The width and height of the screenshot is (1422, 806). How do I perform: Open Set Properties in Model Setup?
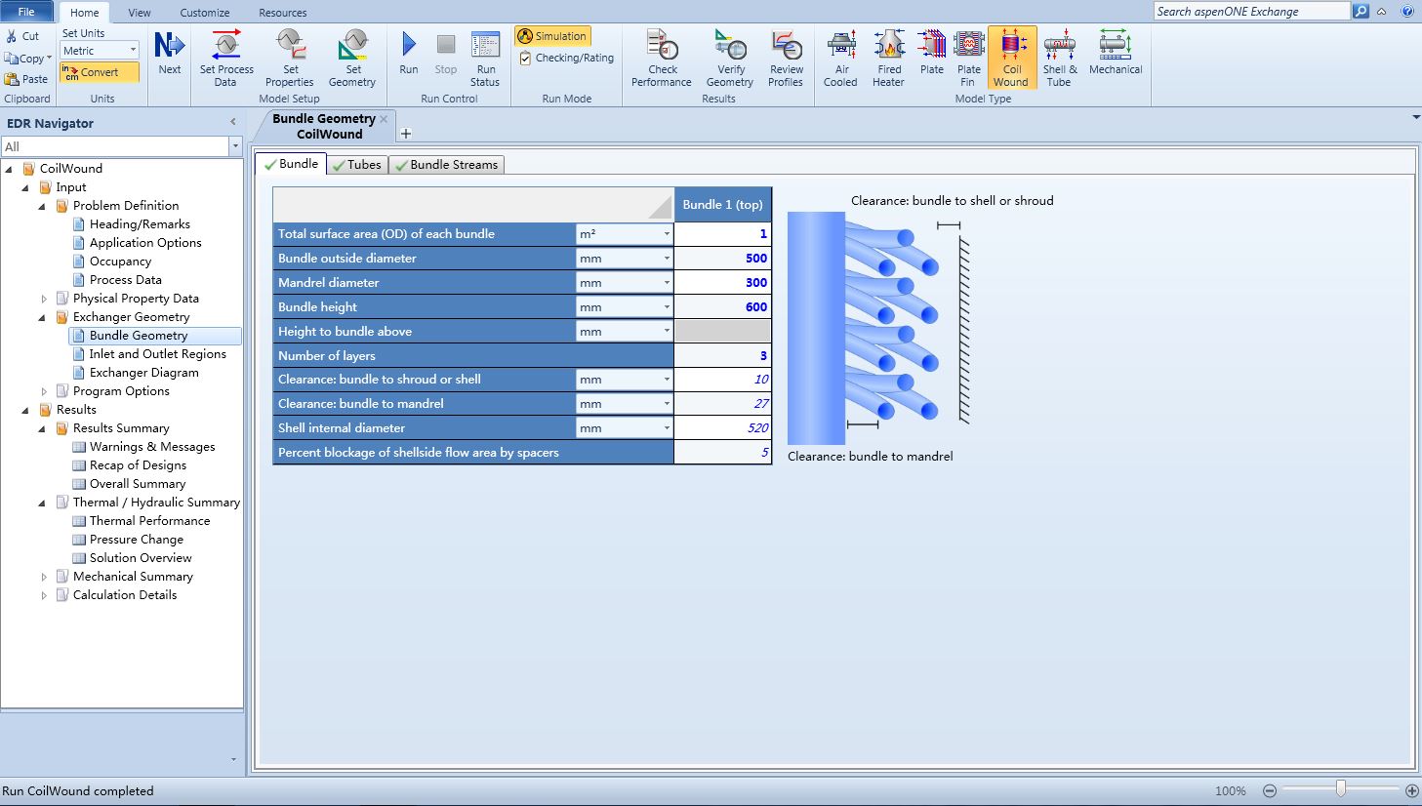tap(290, 58)
